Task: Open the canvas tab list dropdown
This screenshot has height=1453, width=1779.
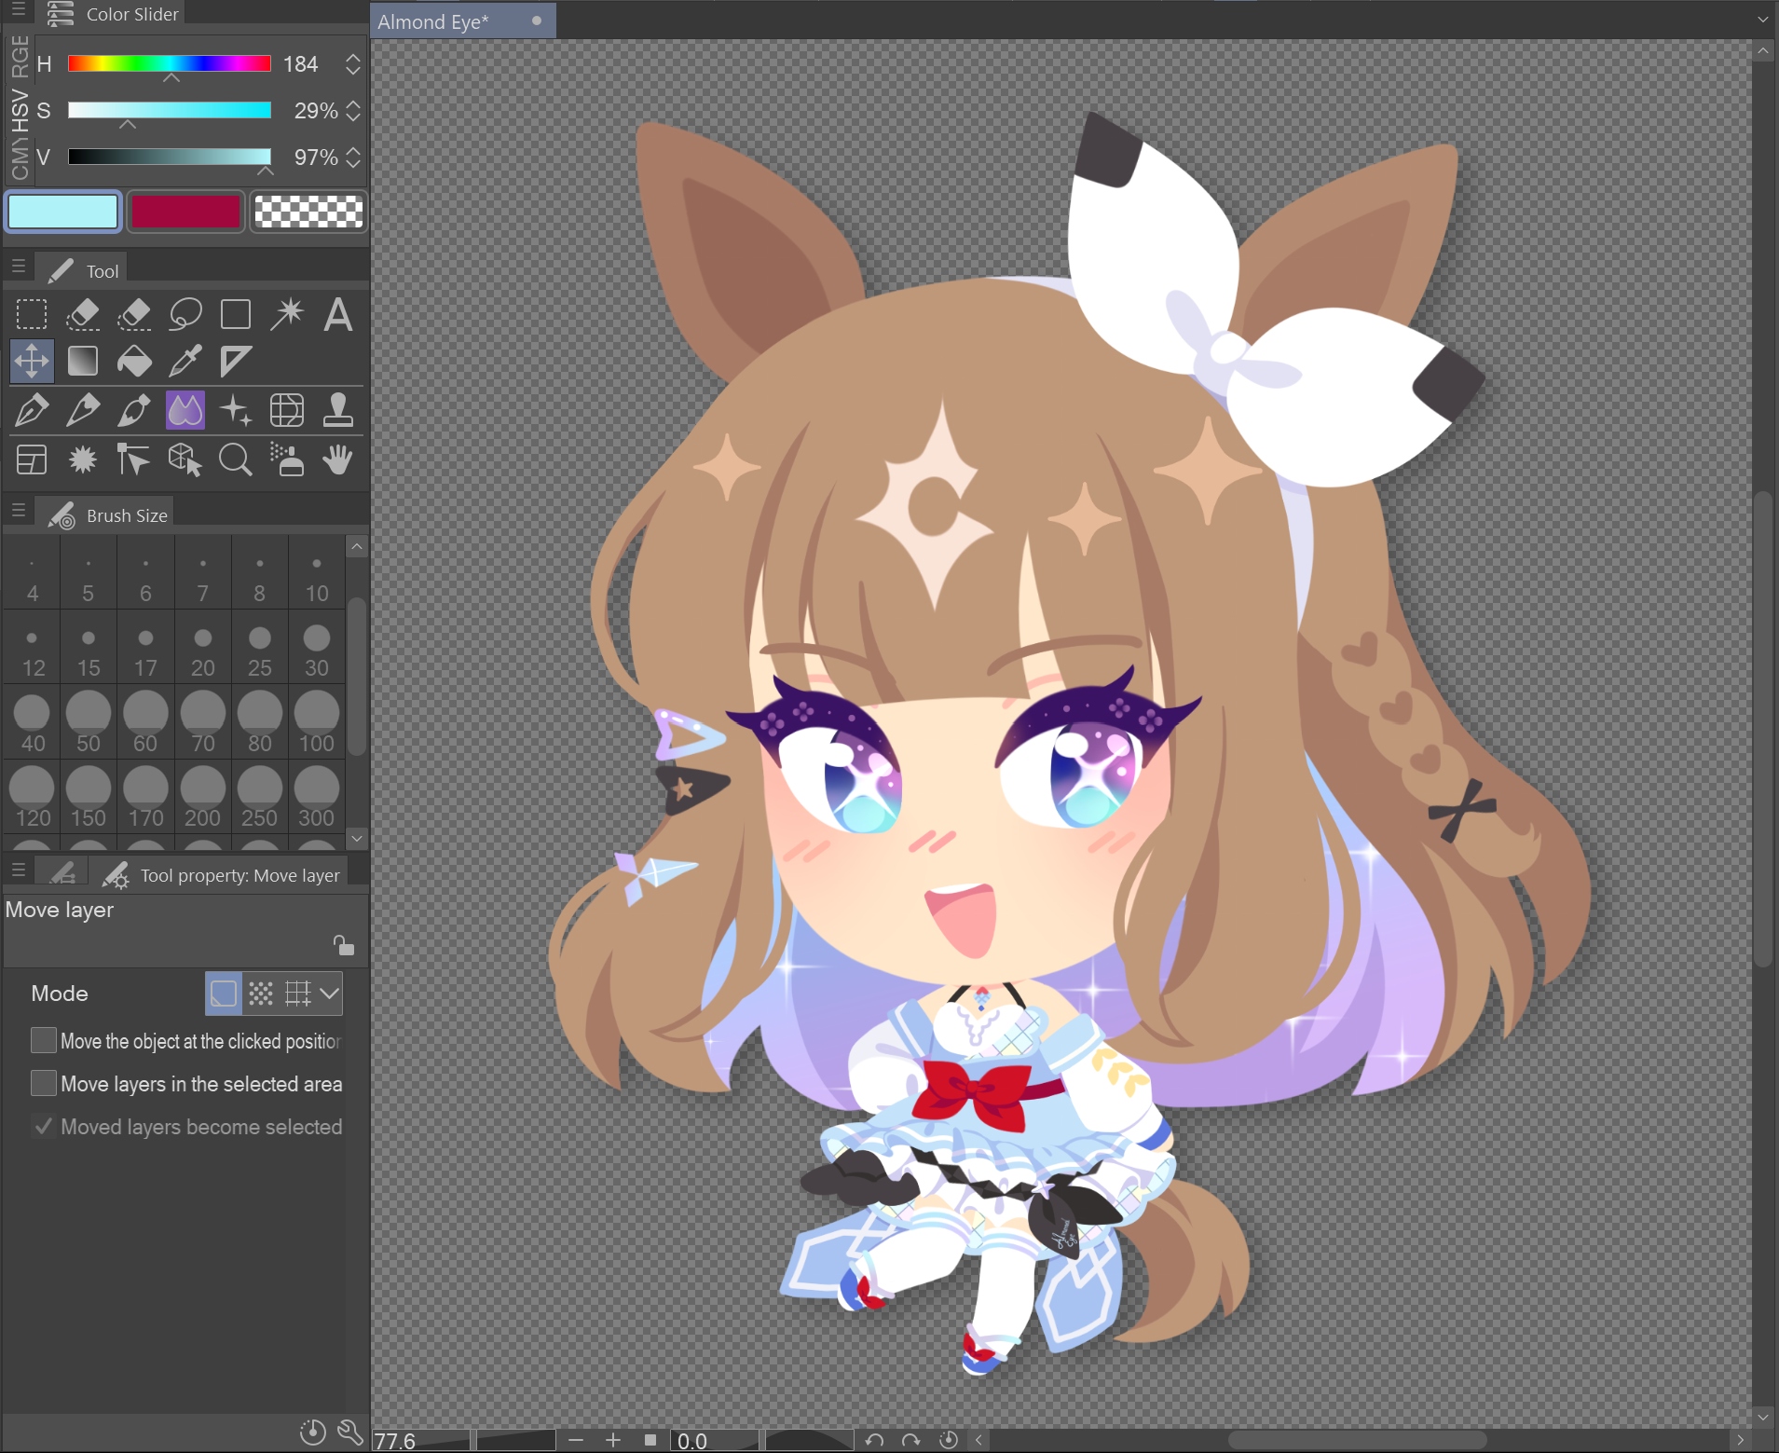Action: tap(1762, 19)
